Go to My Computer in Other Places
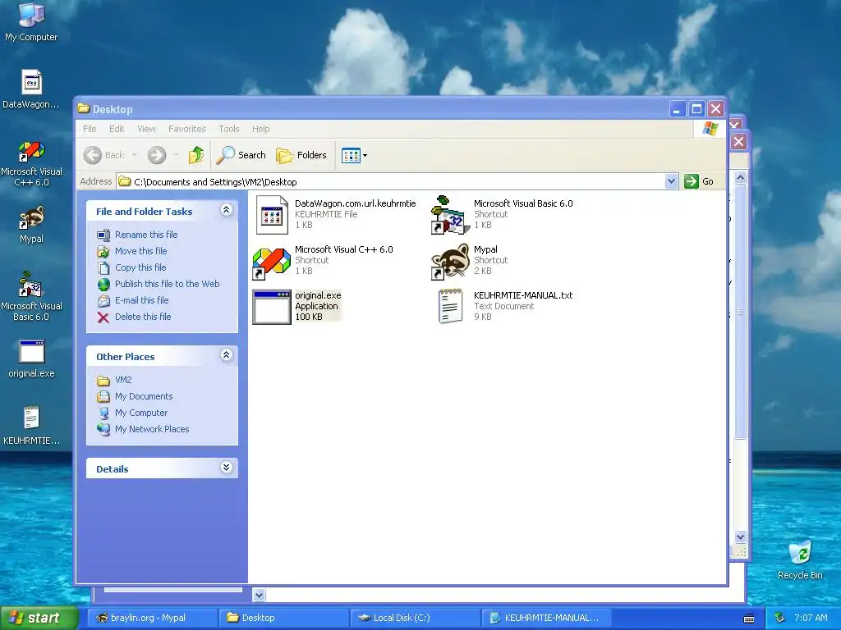The width and height of the screenshot is (841, 630). (x=141, y=413)
